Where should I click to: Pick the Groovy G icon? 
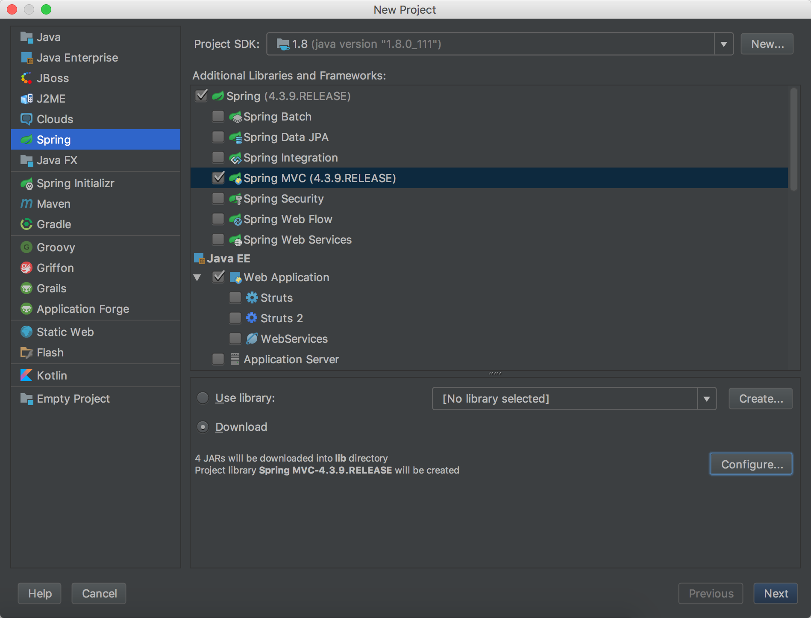tap(26, 247)
